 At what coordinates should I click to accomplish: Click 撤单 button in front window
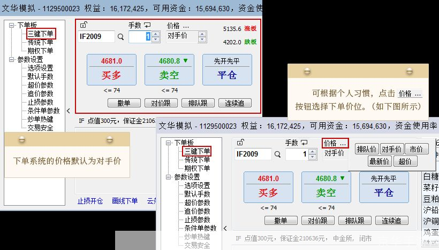coord(281,221)
